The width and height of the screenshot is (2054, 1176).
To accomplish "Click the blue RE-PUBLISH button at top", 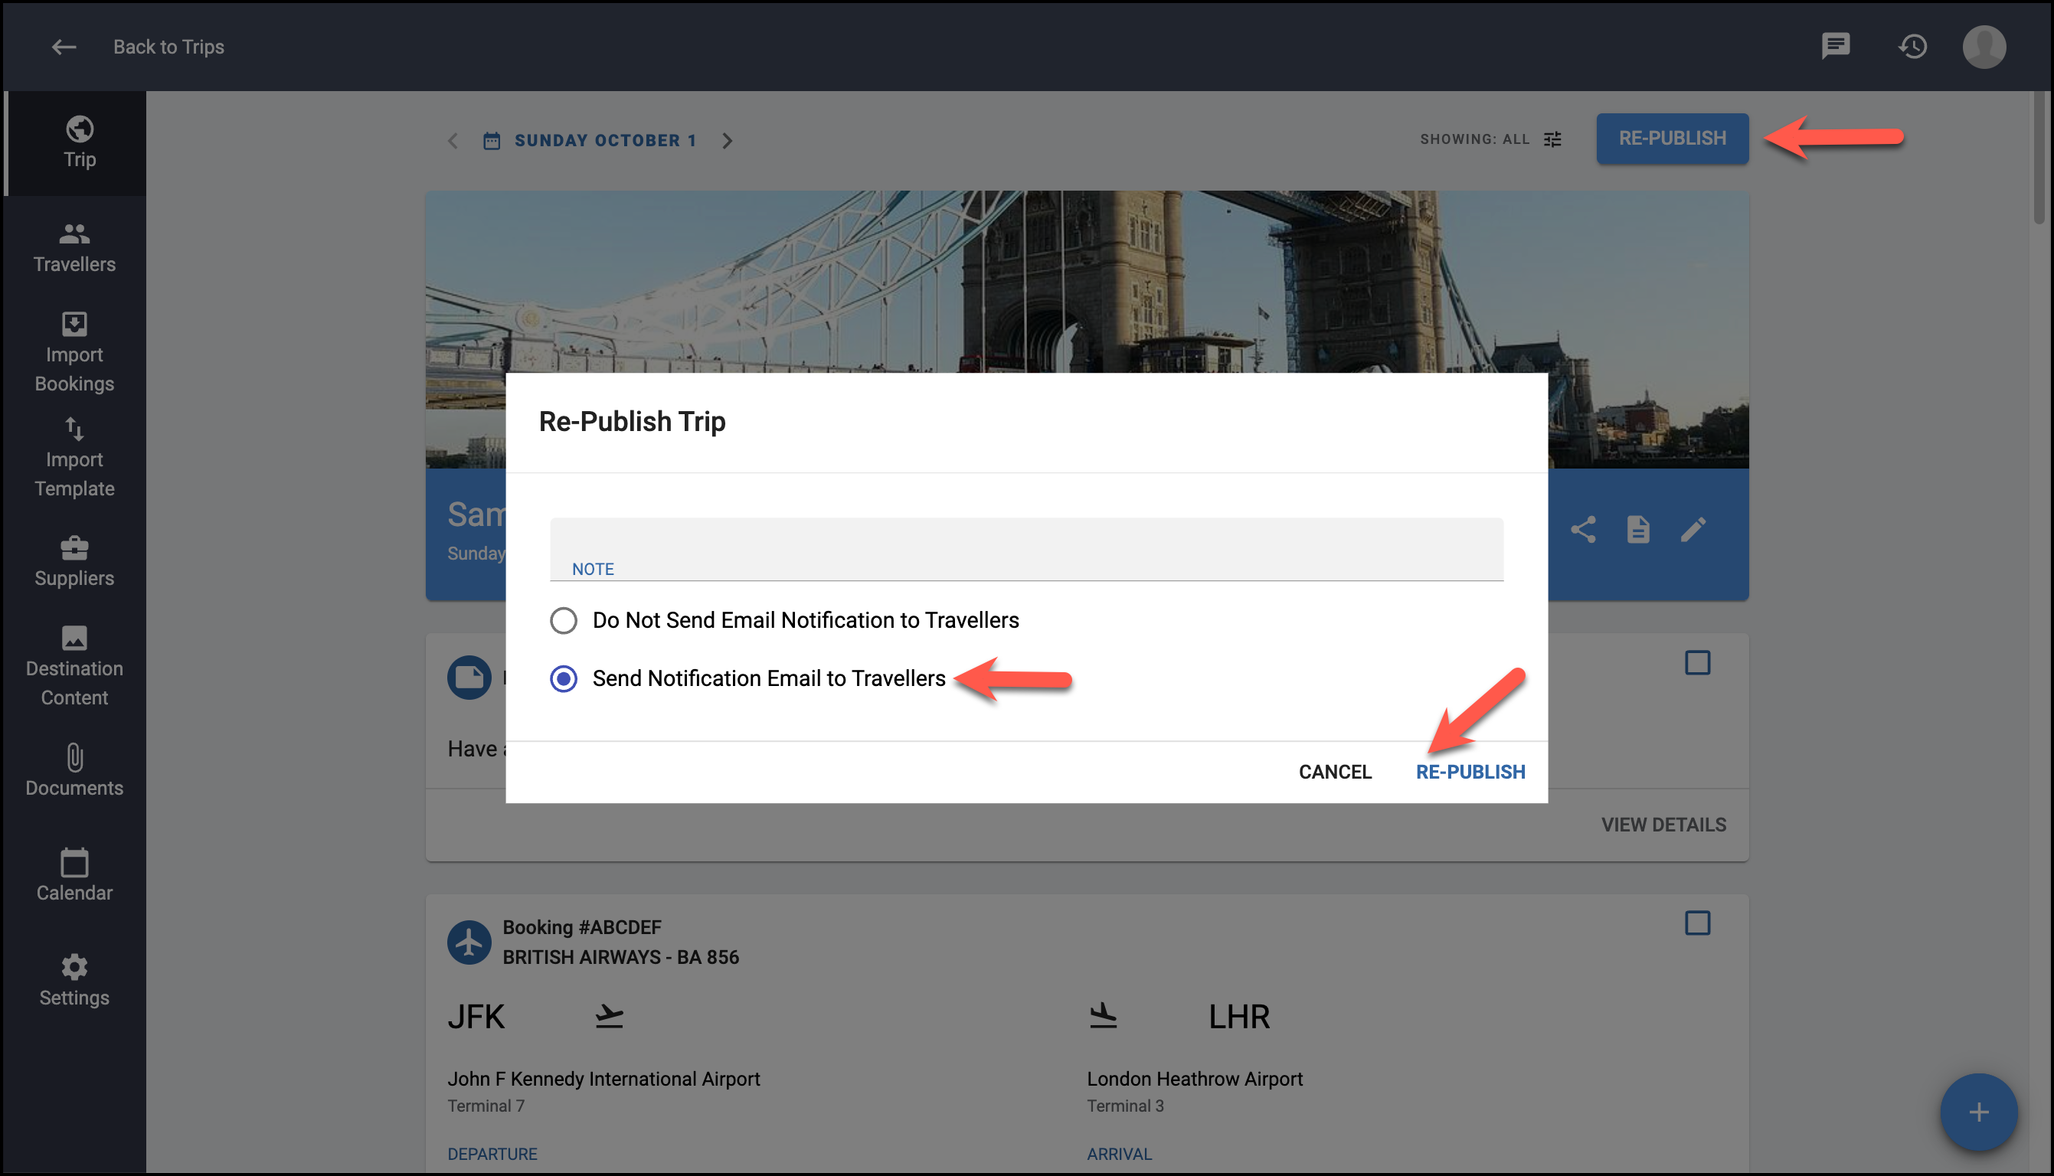I will click(1671, 138).
